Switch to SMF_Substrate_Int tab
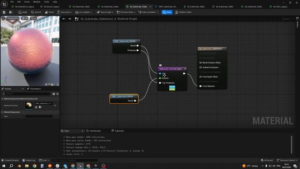The height and width of the screenshot is (169, 300). click(x=166, y=7)
